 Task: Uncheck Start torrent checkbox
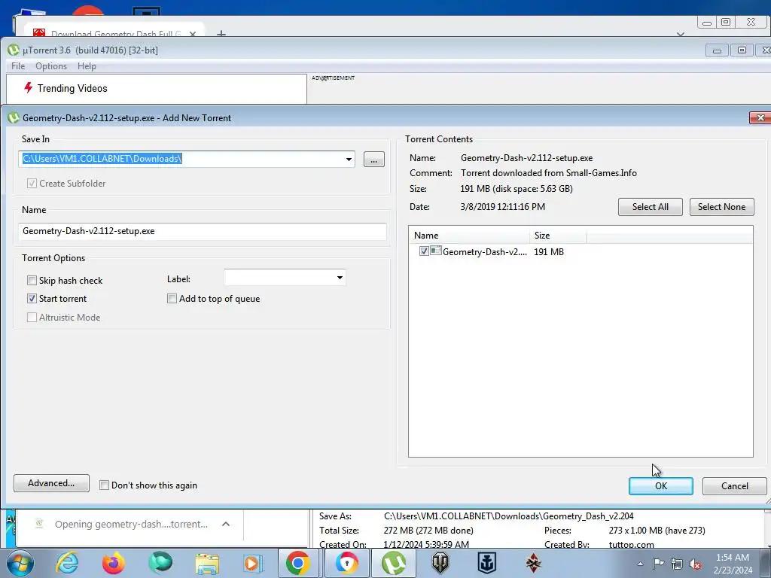32,298
